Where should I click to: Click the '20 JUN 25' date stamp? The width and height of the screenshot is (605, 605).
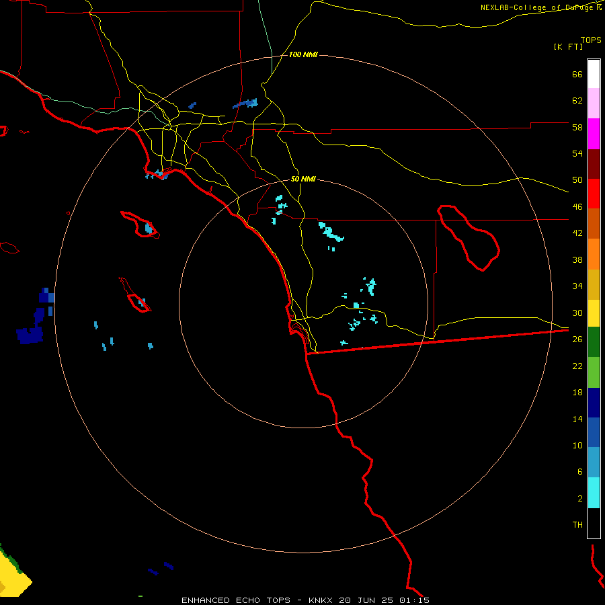coord(366,600)
